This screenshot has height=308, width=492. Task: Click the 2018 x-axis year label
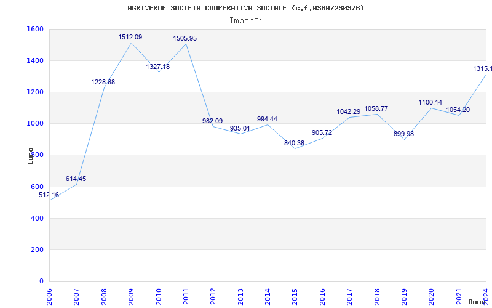[x=377, y=297]
